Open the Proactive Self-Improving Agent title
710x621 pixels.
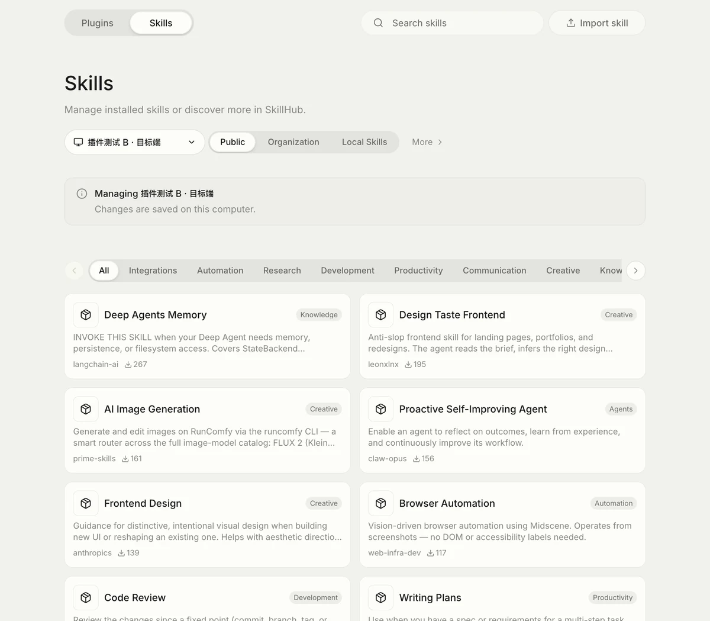pyautogui.click(x=473, y=409)
